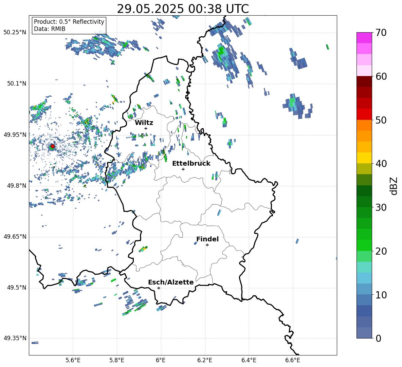Click the 49.8°N latitude label
This screenshot has width=402, height=367.
click(16, 186)
